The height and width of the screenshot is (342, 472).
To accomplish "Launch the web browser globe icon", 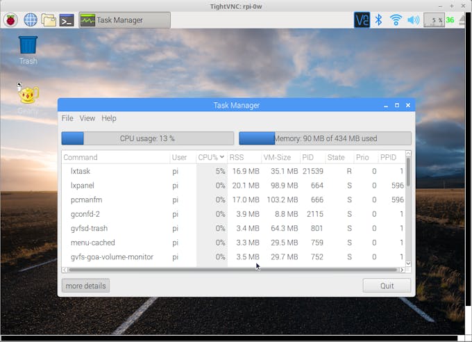I will [x=31, y=20].
